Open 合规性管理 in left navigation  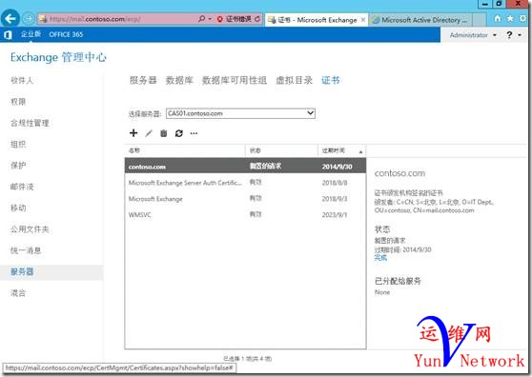[30, 123]
